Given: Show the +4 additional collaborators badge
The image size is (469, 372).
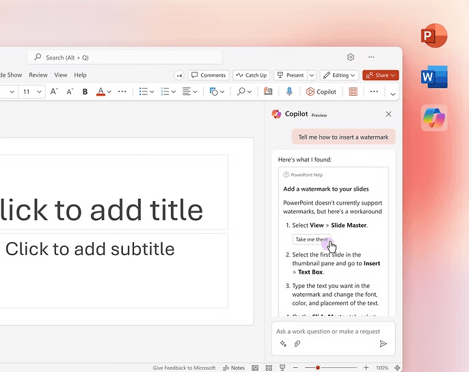Looking at the screenshot, I should pyautogui.click(x=179, y=75).
